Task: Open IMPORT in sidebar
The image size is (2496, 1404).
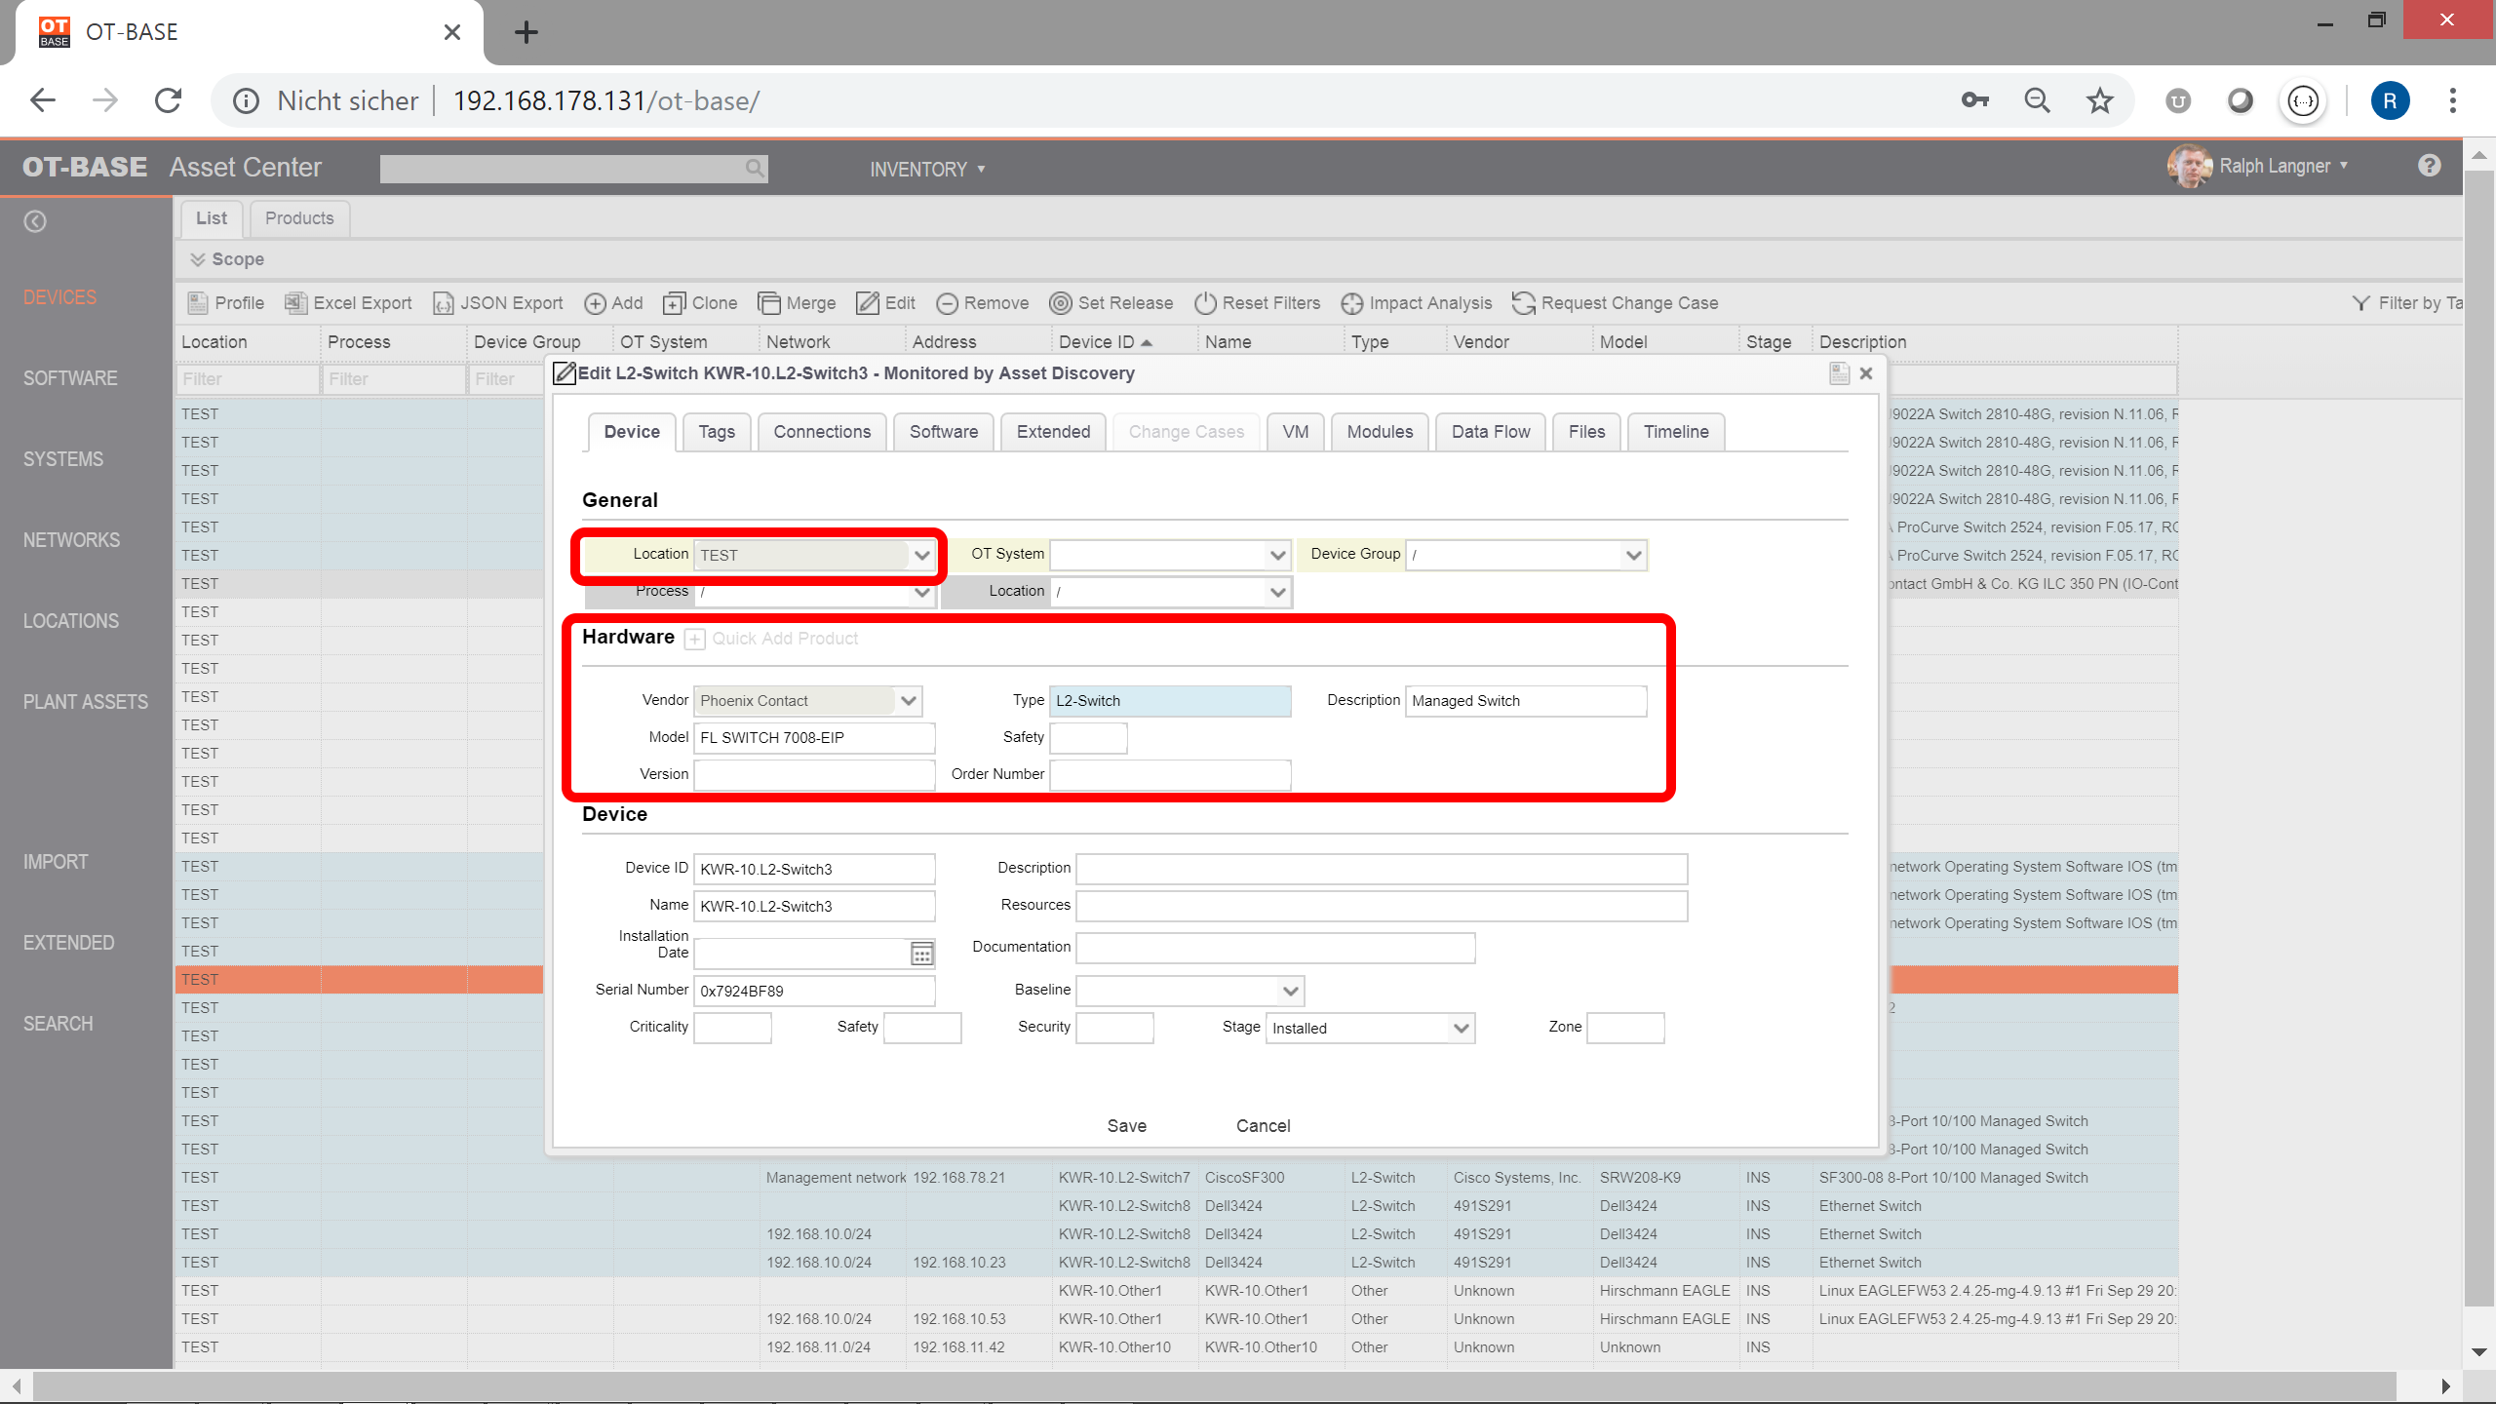Action: coord(56,862)
